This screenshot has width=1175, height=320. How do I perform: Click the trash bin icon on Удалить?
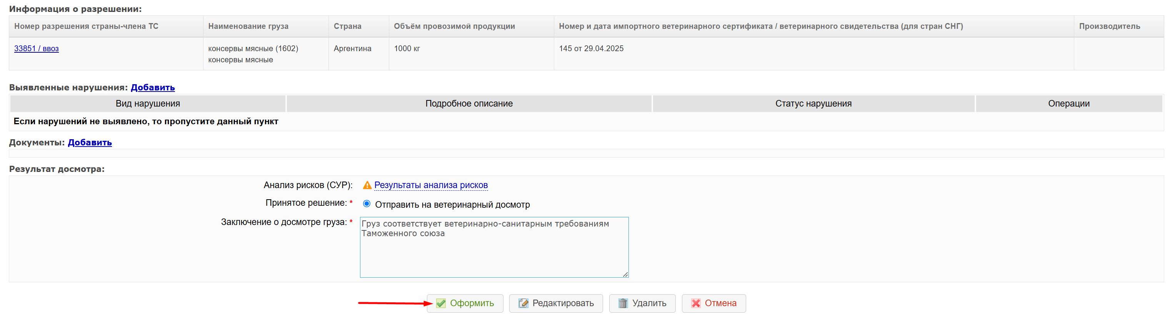tap(623, 303)
